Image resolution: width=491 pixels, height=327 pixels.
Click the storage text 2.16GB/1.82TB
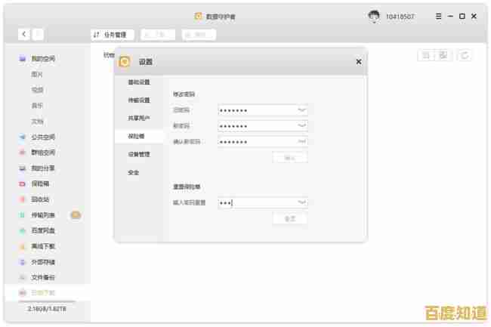click(47, 309)
